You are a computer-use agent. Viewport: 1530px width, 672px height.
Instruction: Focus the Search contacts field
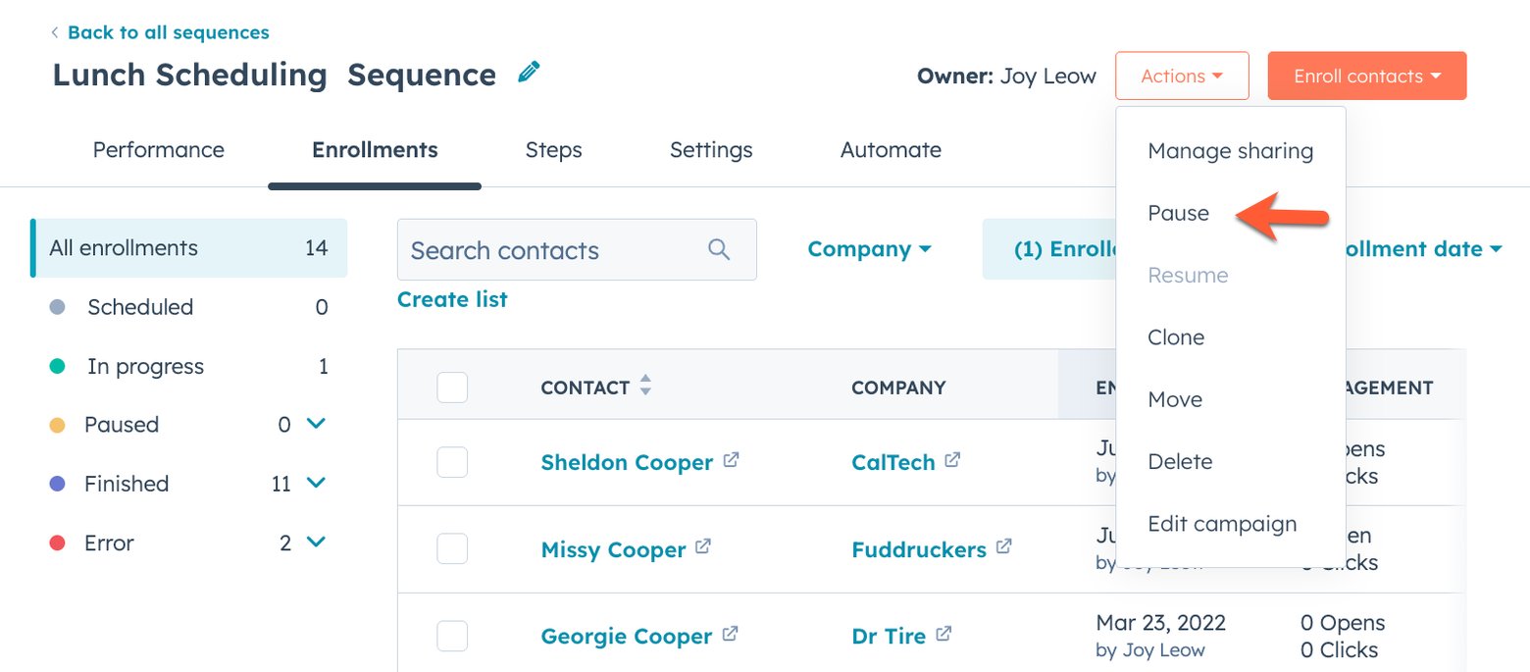554,249
